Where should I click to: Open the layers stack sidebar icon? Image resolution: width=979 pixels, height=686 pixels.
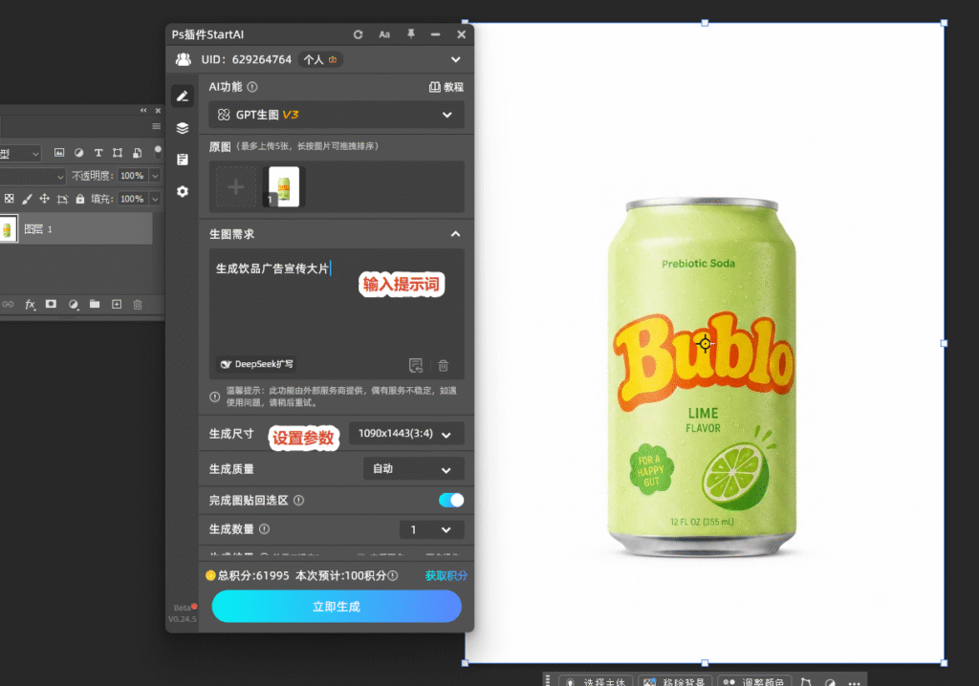click(183, 128)
